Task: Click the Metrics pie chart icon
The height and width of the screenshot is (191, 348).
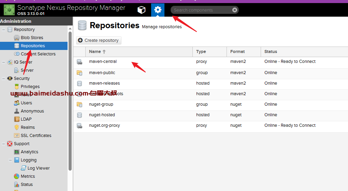Action: 17,176
